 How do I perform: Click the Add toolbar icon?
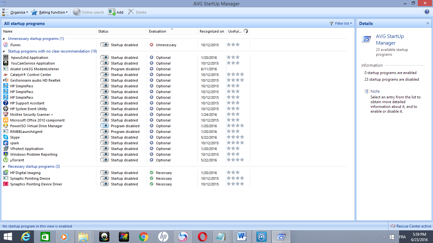[112, 12]
